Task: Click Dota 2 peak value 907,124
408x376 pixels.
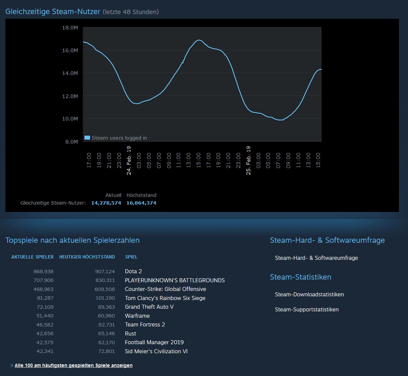Action: 105,272
